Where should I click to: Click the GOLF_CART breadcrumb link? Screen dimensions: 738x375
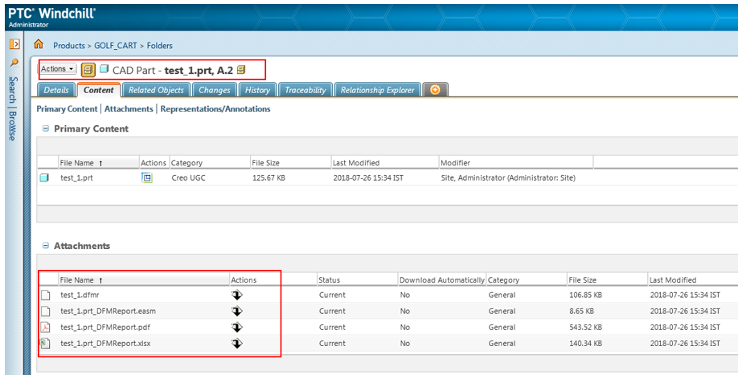coord(115,46)
